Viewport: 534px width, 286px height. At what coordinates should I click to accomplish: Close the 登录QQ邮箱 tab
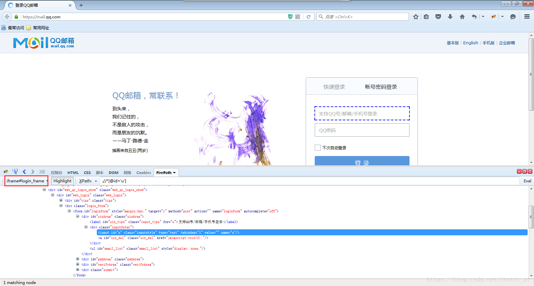point(70,5)
